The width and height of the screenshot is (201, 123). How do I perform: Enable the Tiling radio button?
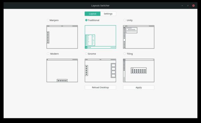[125, 53]
